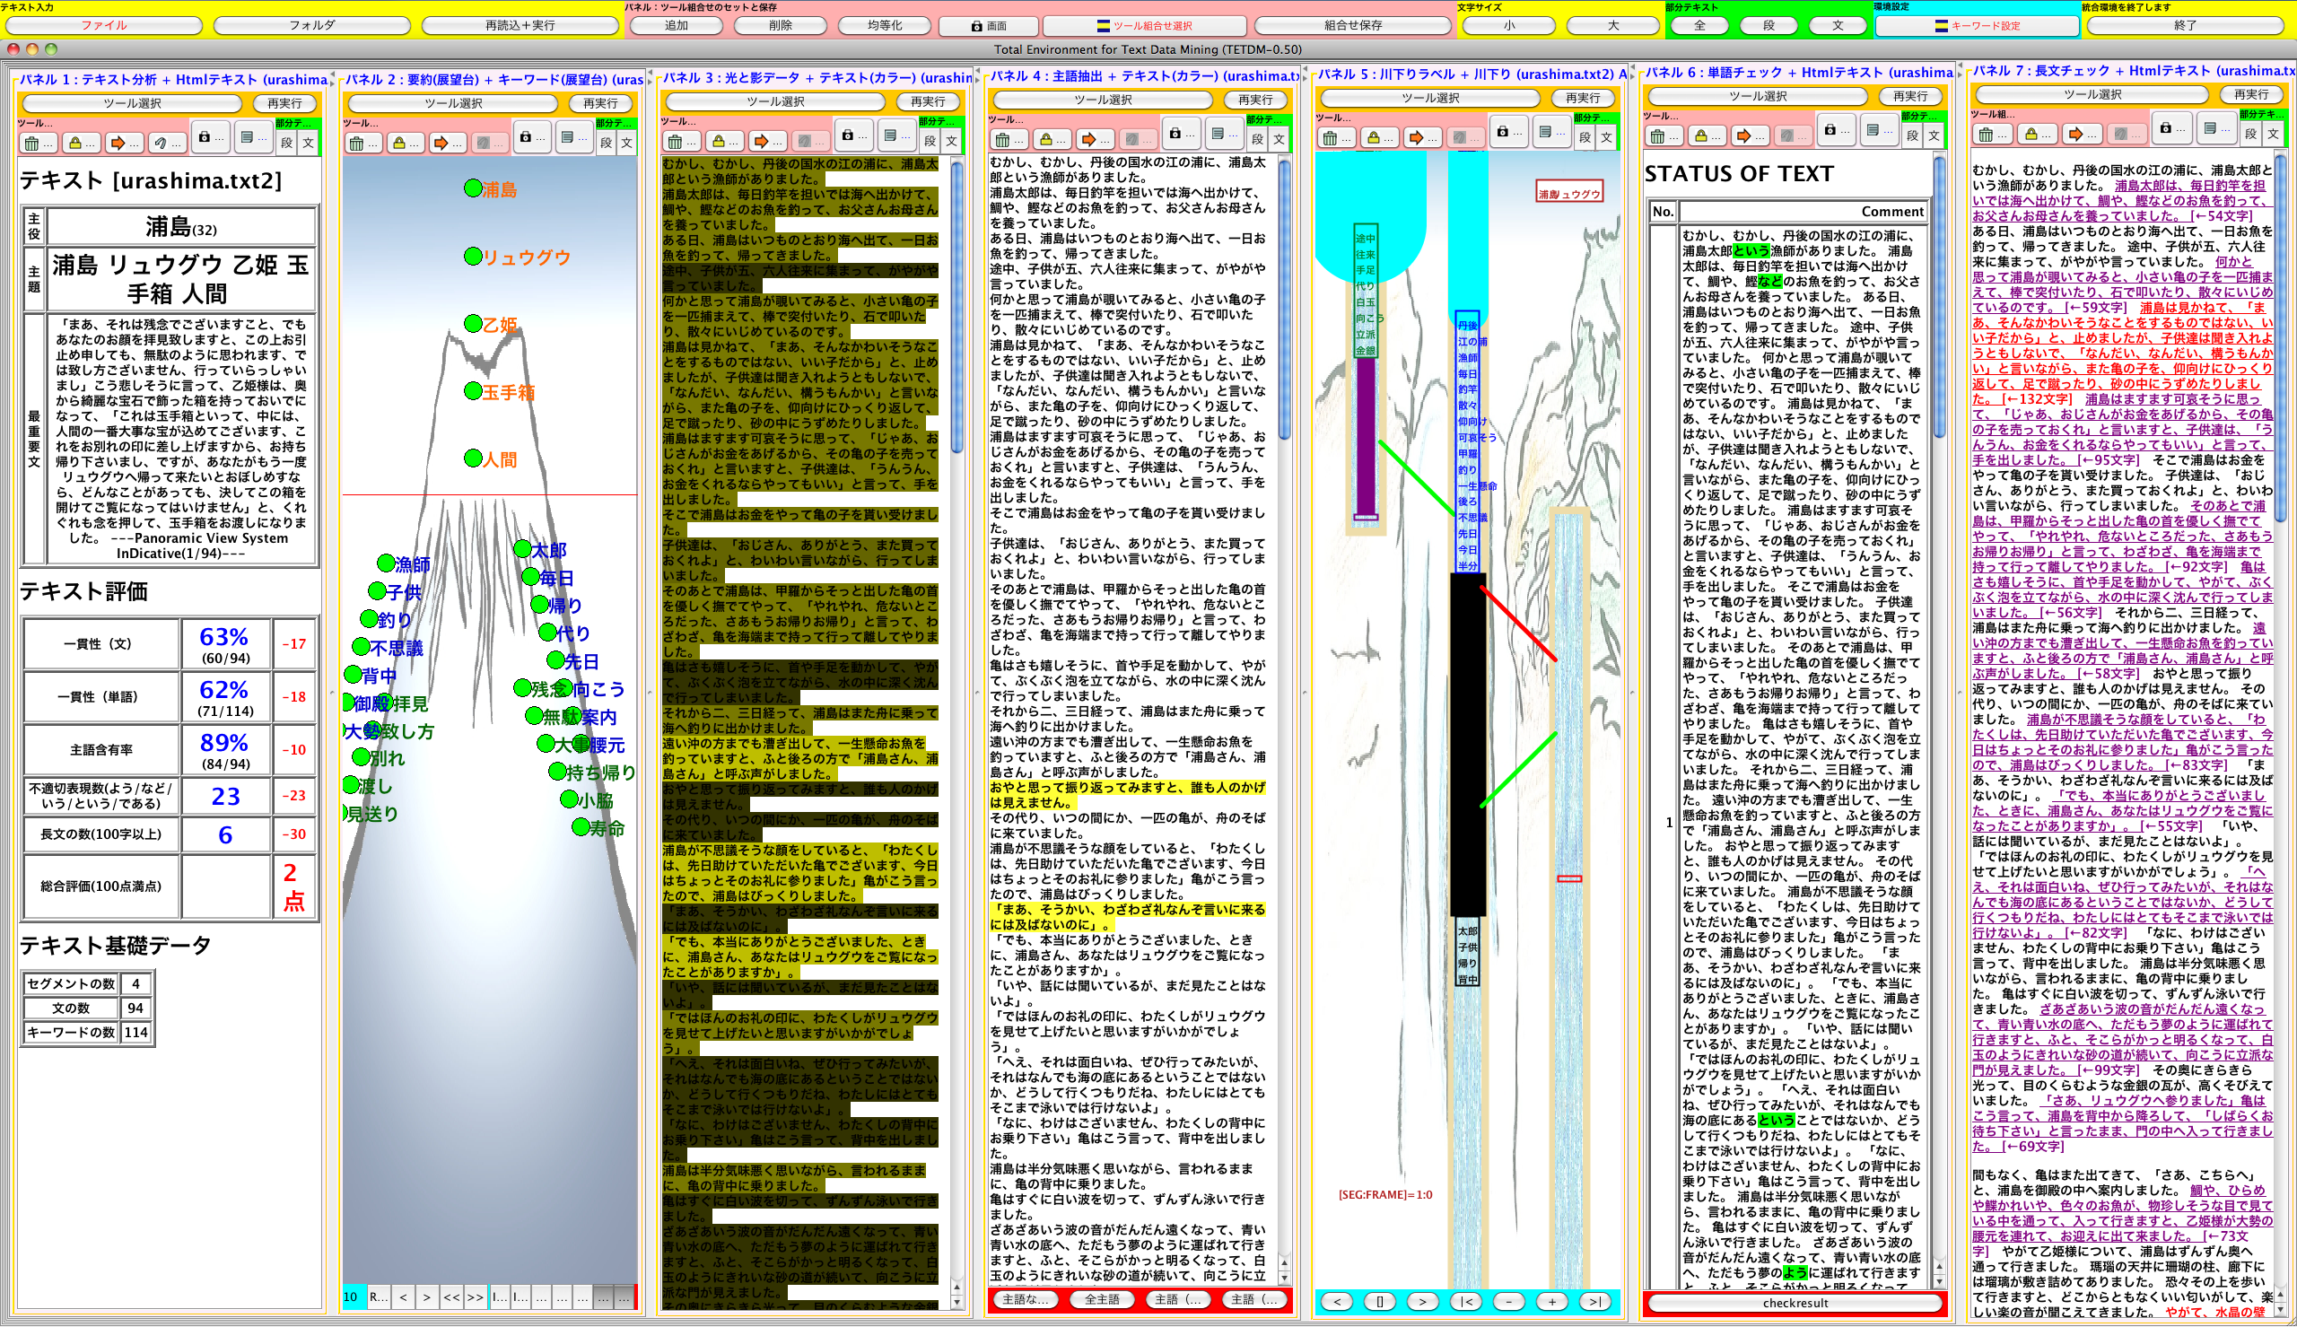2297x1327 pixels.
Task: Open the ツール組合せ選択 selector in top bar
Action: (x=1143, y=25)
